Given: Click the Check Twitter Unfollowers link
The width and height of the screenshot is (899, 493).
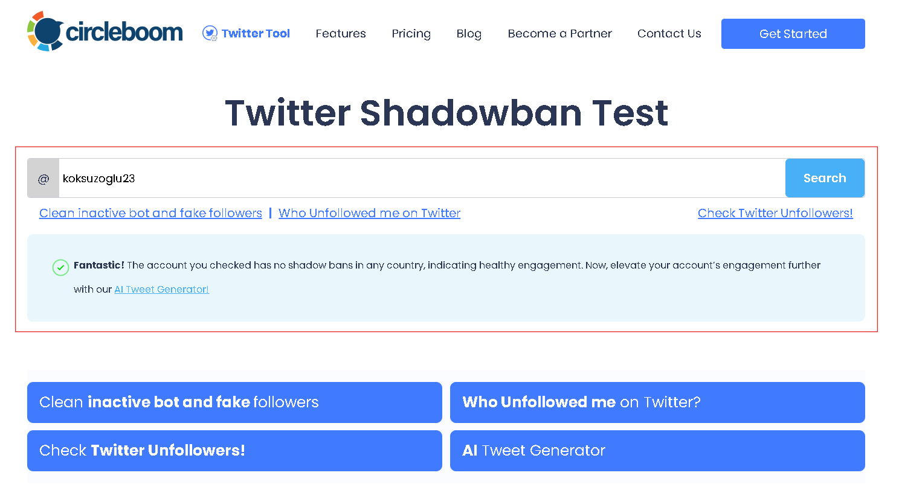Looking at the screenshot, I should coord(775,213).
